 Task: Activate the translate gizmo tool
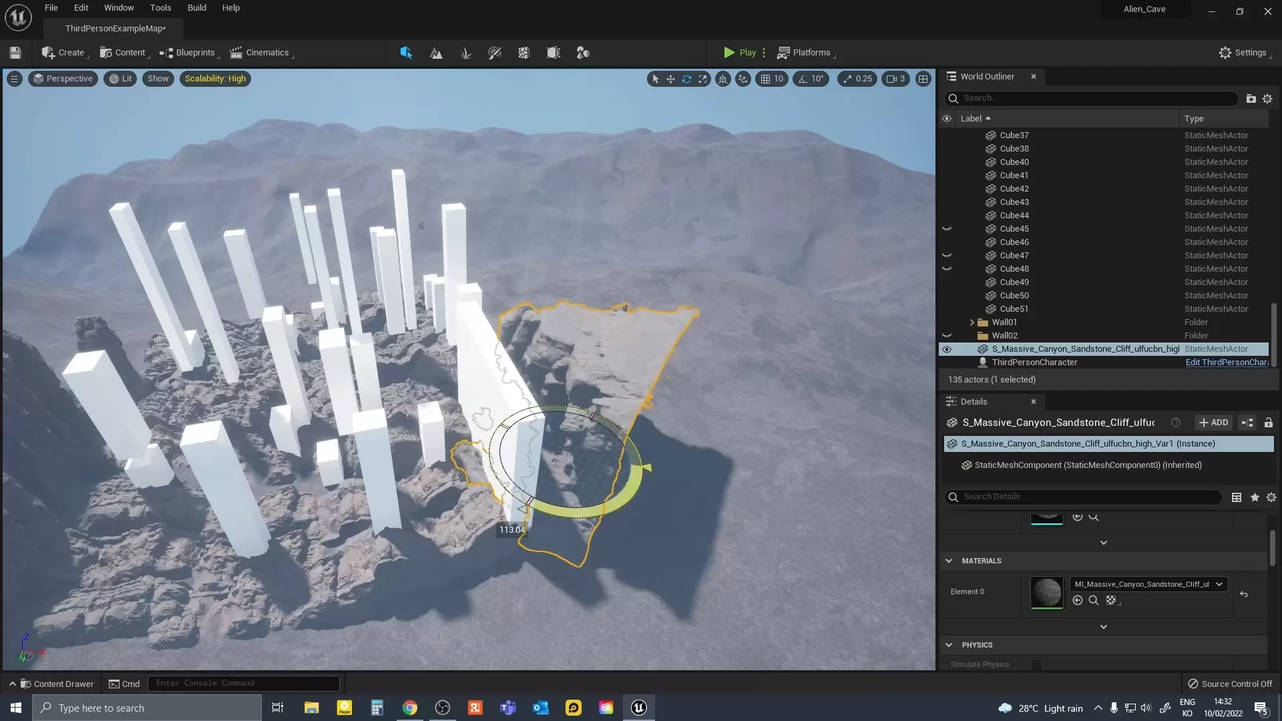tap(670, 79)
